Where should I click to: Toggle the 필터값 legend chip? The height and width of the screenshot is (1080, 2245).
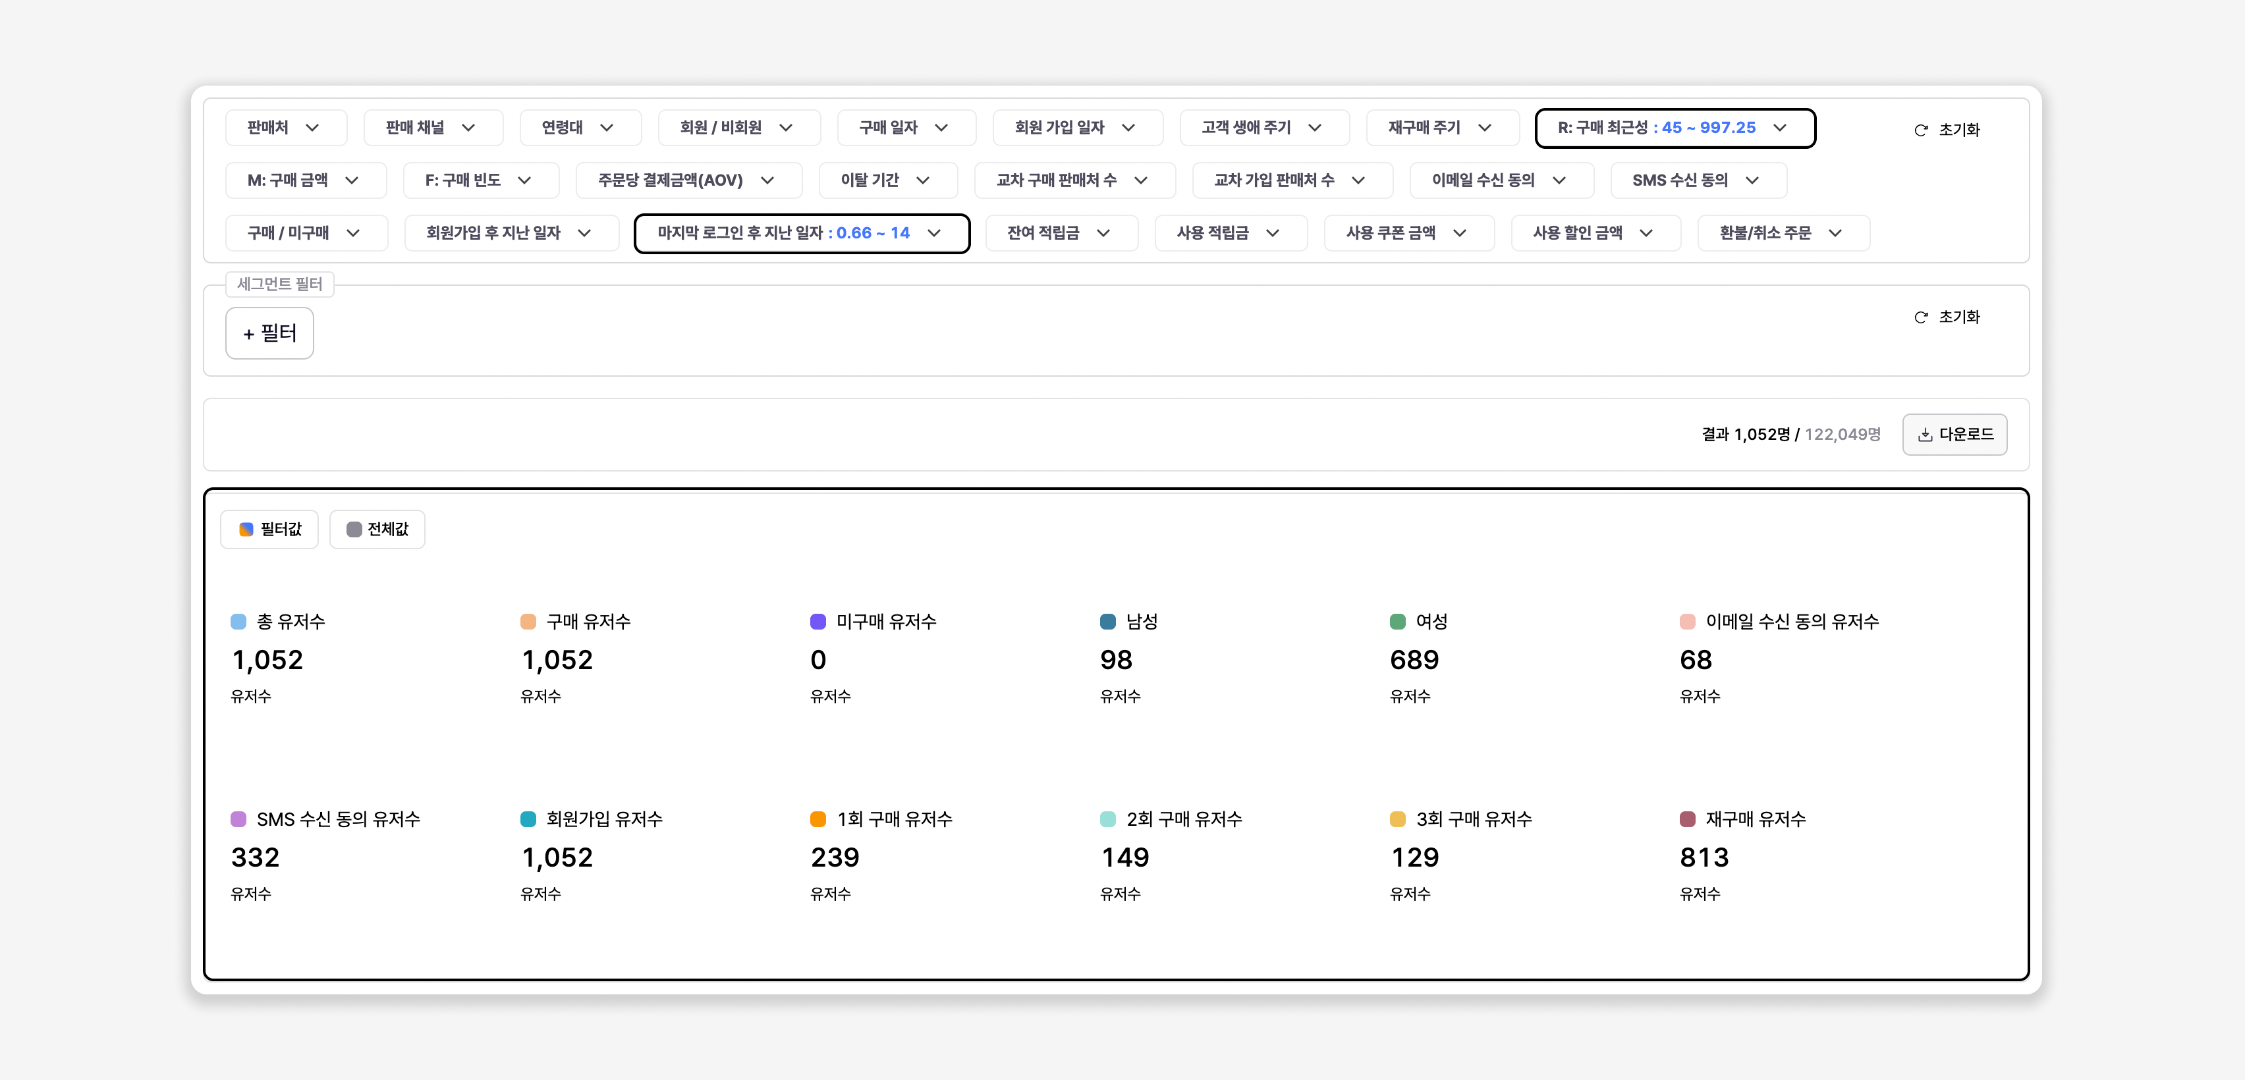coord(269,529)
